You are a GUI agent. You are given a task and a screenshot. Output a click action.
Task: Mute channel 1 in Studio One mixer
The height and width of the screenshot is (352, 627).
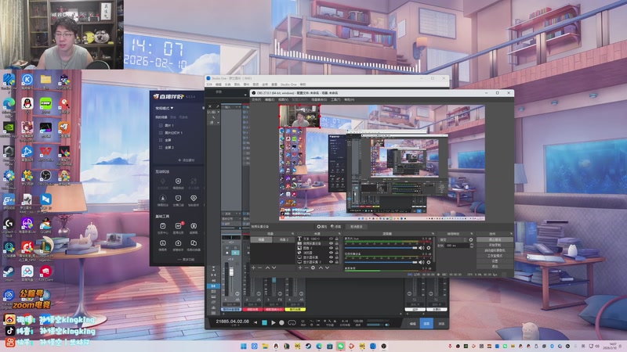tap(227, 248)
